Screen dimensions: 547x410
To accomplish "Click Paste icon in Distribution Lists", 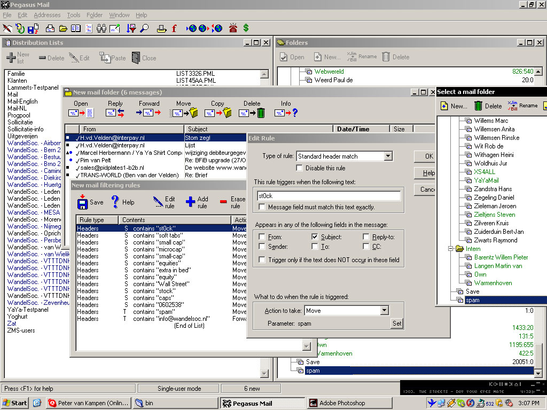I will 105,58.
